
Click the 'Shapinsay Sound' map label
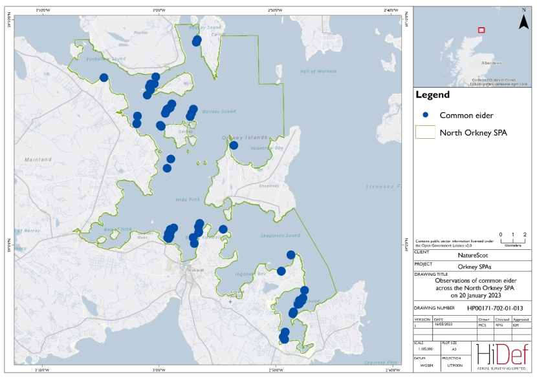(x=280, y=236)
